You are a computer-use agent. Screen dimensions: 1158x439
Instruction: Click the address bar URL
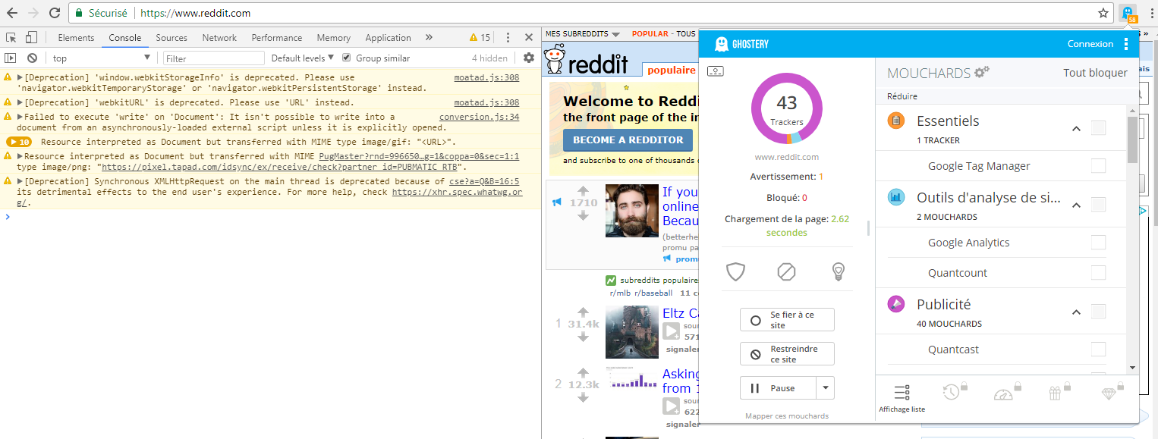click(196, 13)
